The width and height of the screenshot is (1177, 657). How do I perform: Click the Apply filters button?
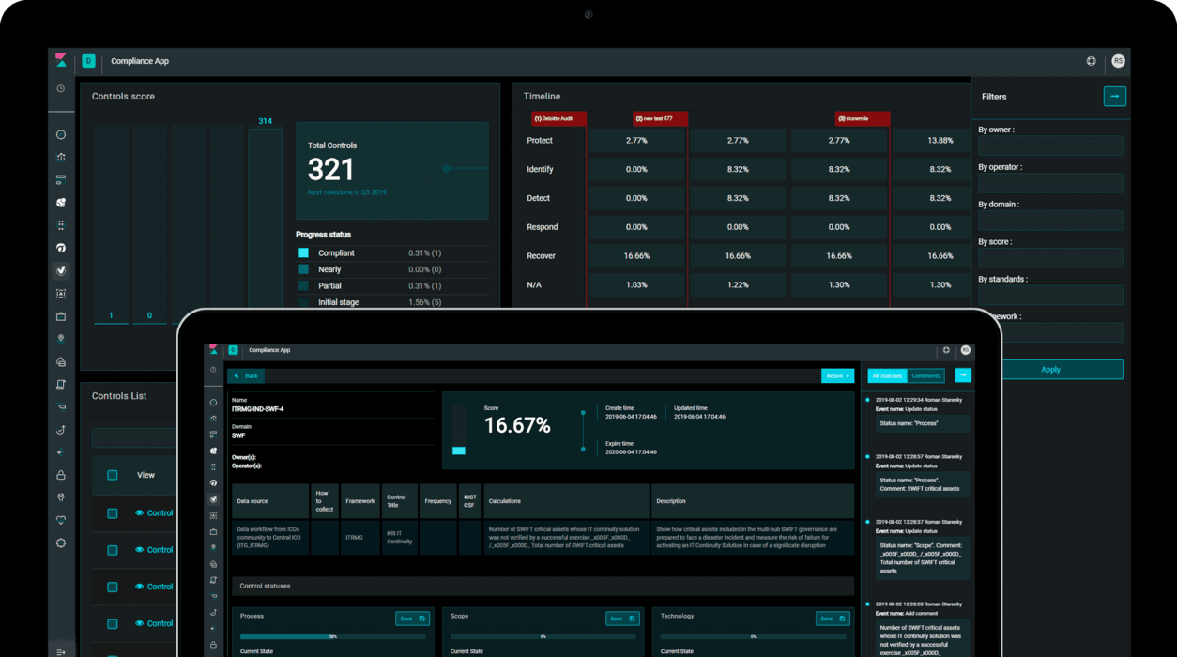[x=1050, y=370]
